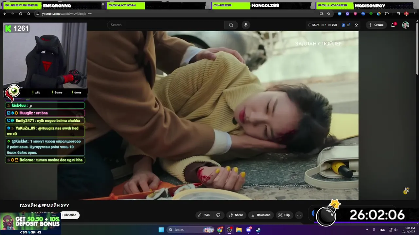The height and width of the screenshot is (235, 419).
Task: Open OBS Studio from the taskbar
Action: (229, 230)
